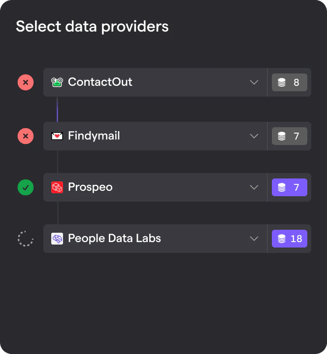Open the People Data Labs dropdown chevron

(254, 239)
